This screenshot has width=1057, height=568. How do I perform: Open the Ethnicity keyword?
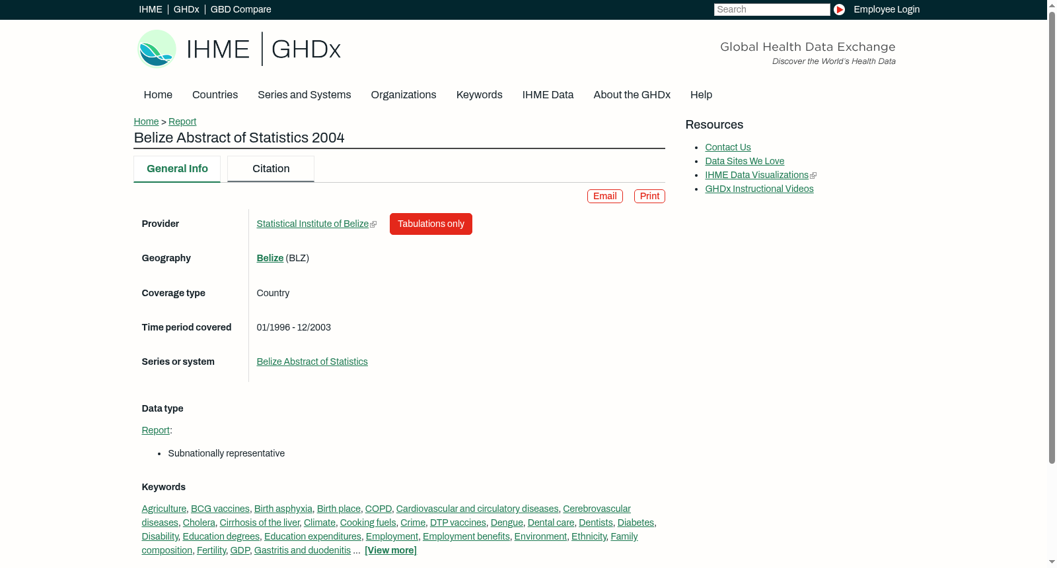589,536
